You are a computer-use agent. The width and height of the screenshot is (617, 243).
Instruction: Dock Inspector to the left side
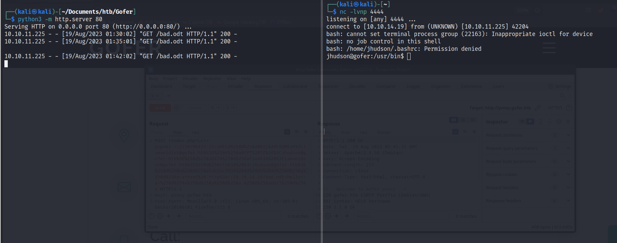pyautogui.click(x=522, y=121)
